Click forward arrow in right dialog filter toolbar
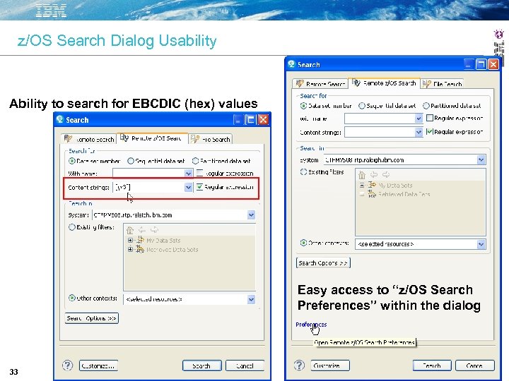509x381 pixels. (x=386, y=175)
